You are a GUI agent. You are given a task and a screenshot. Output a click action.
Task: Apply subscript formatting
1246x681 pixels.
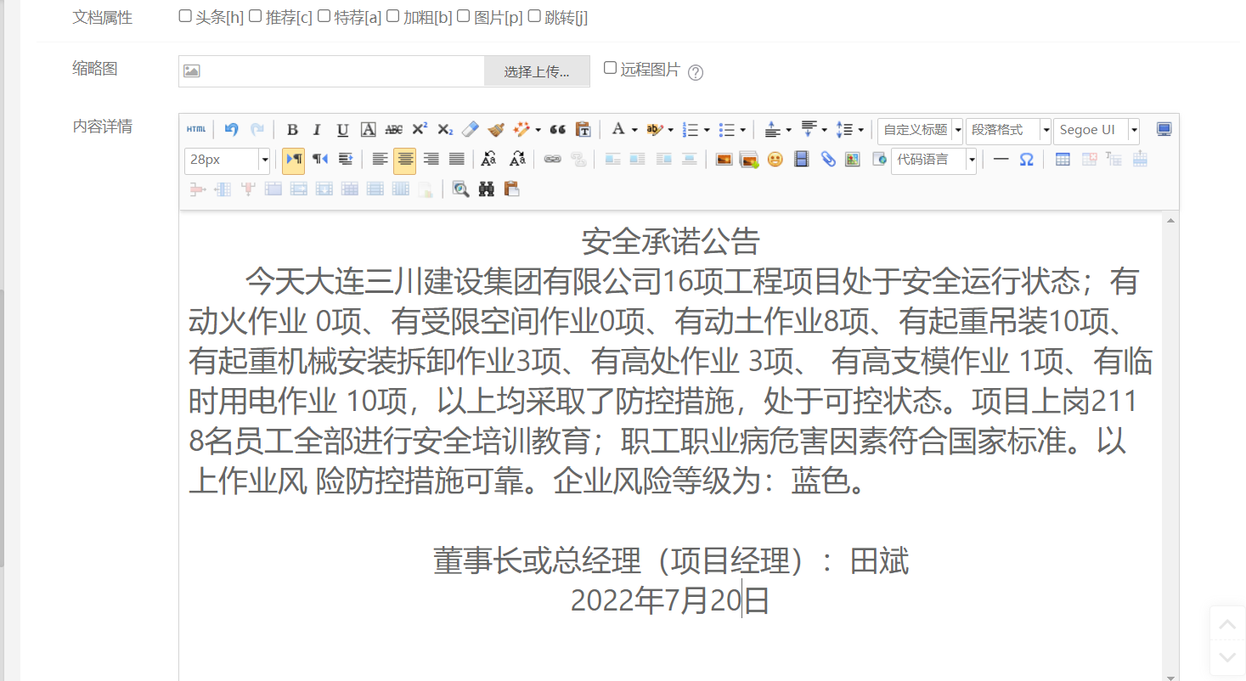pyautogui.click(x=445, y=130)
